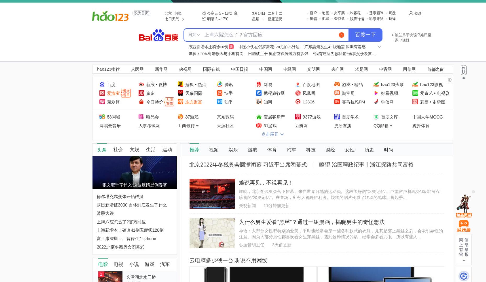
Task: Click the 喜马拉雅FM icon
Action: click(337, 102)
